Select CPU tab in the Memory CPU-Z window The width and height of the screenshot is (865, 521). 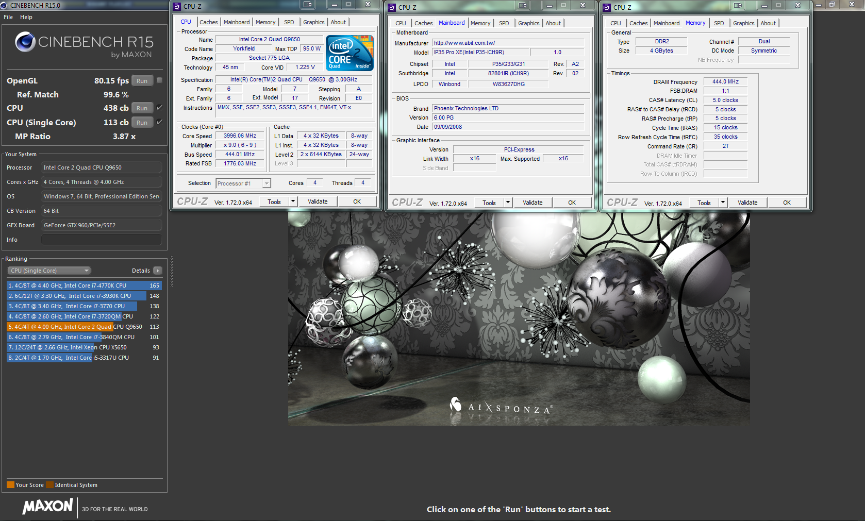point(616,23)
